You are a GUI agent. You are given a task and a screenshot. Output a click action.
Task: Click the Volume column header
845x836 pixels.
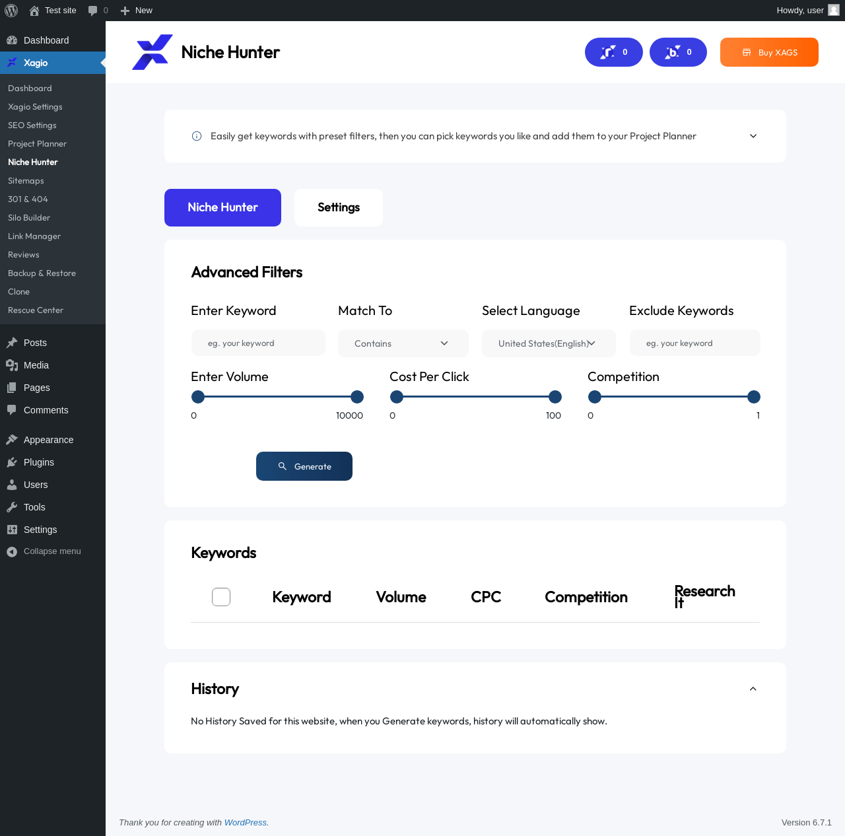coord(401,597)
